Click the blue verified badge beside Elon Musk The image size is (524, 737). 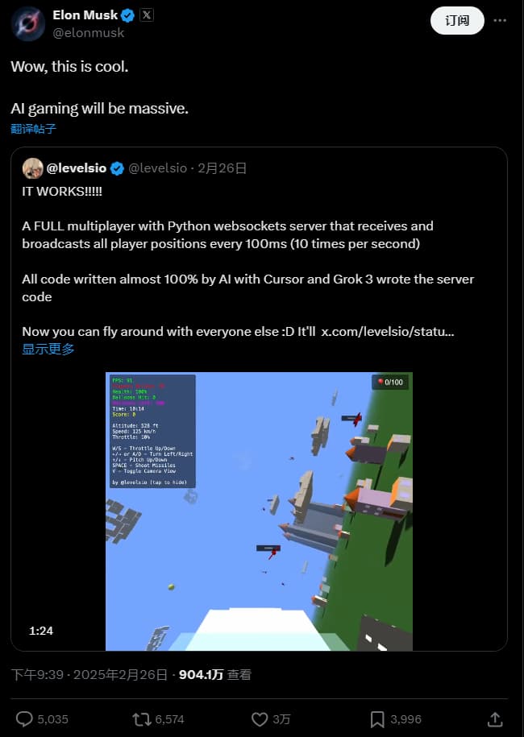point(127,15)
